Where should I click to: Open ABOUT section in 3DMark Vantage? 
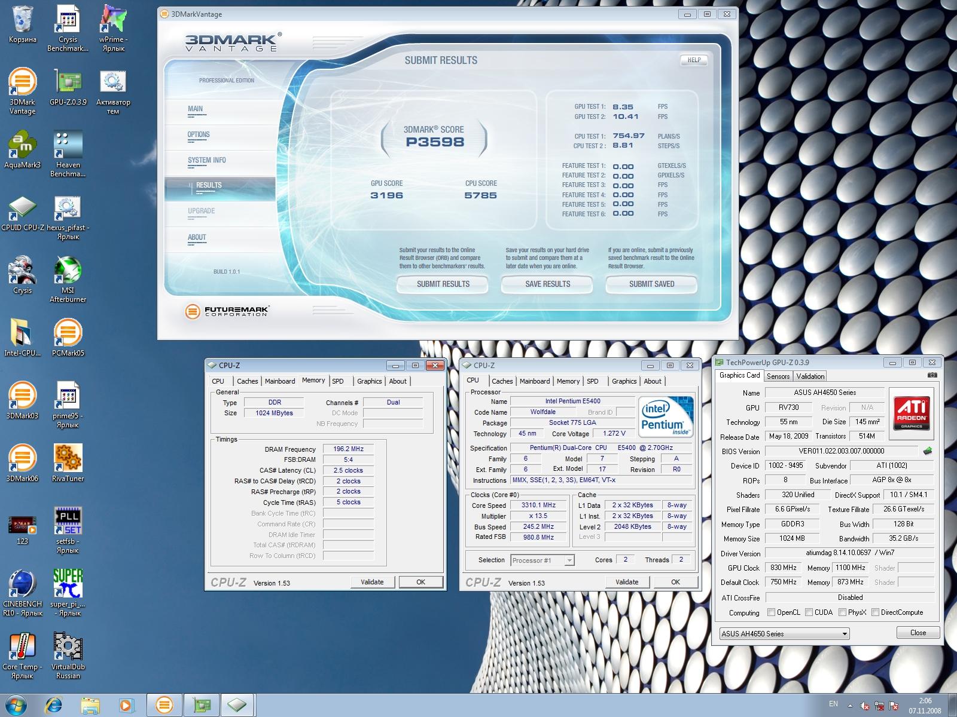(x=197, y=237)
